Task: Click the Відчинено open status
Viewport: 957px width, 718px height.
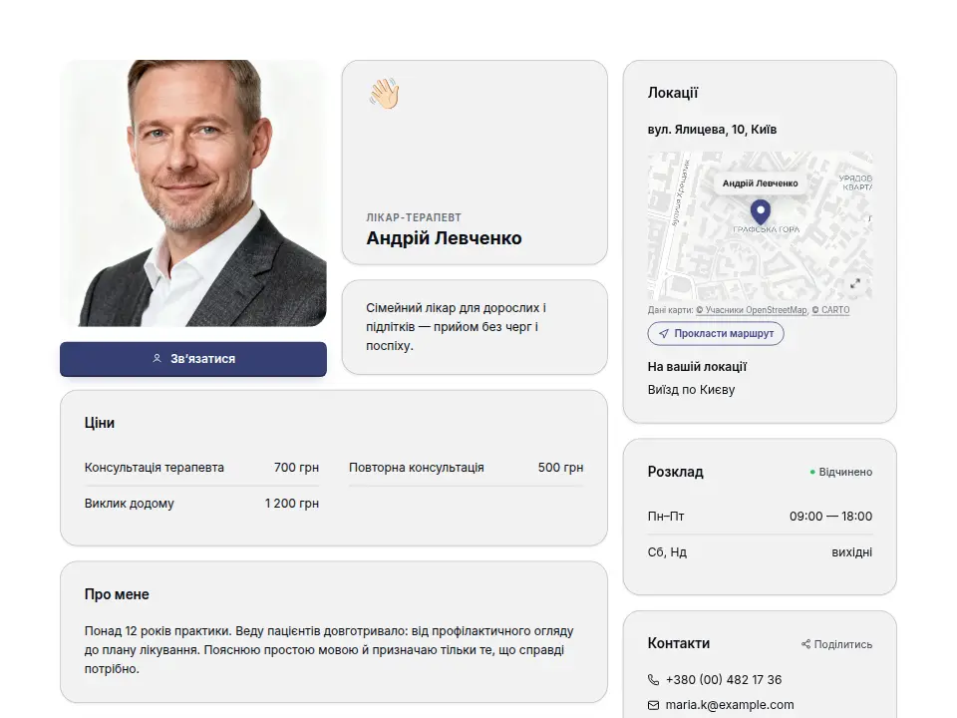Action: pyautogui.click(x=841, y=472)
